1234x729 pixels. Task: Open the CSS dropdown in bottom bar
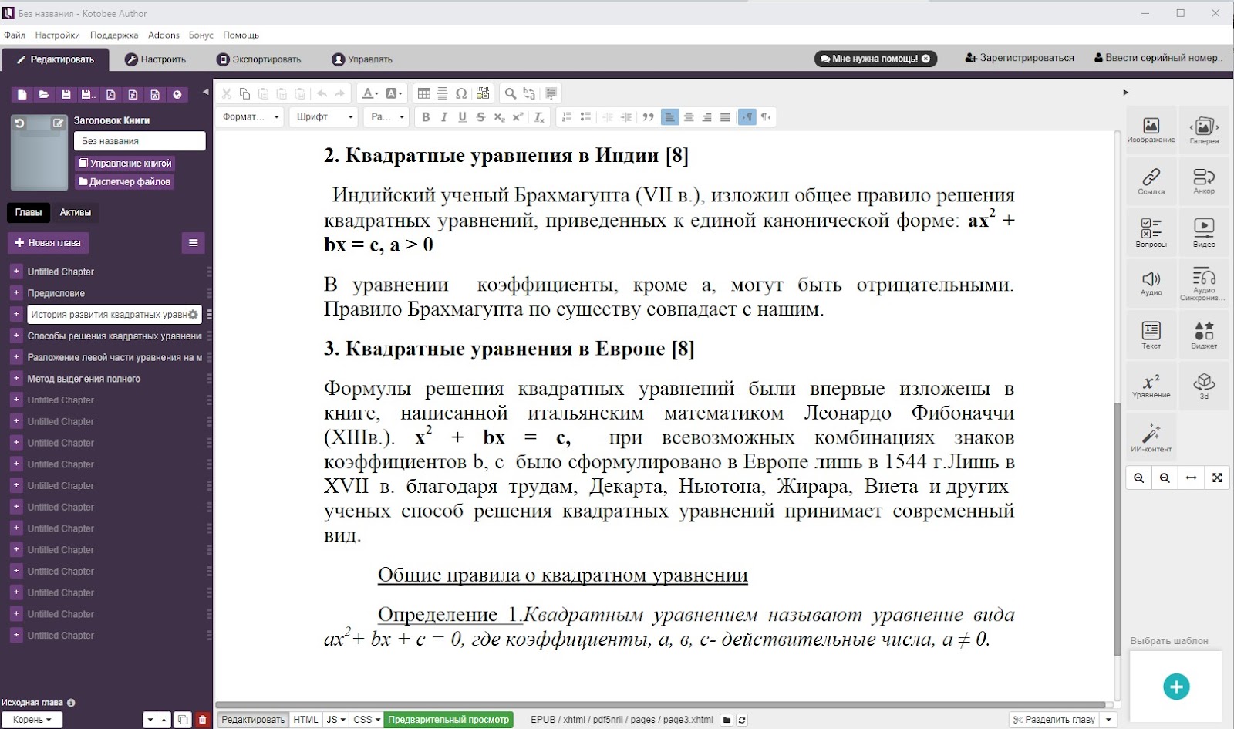point(366,720)
